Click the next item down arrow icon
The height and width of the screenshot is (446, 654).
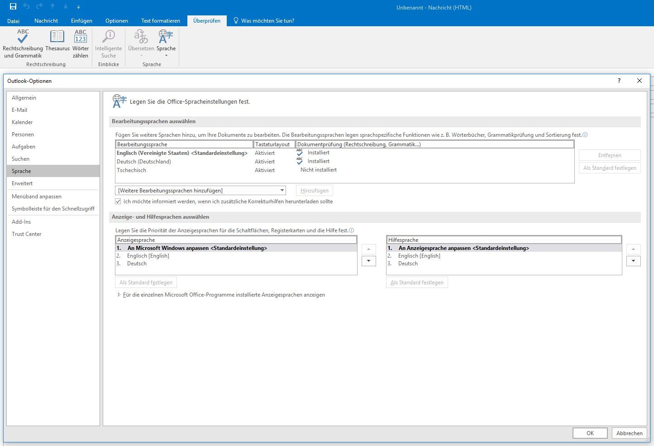(66, 6)
